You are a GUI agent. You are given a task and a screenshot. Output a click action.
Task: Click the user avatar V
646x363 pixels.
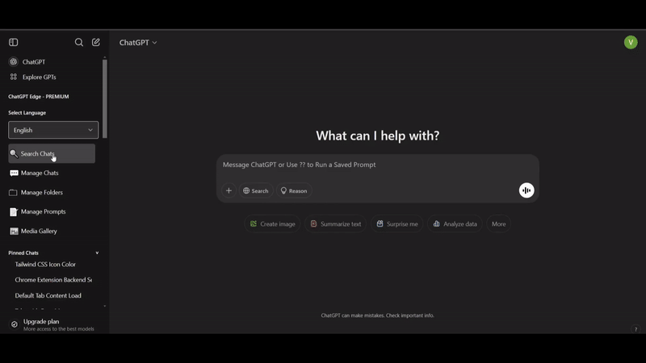point(631,42)
